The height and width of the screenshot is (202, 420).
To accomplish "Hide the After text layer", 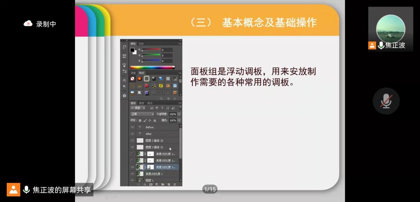I will [x=132, y=134].
